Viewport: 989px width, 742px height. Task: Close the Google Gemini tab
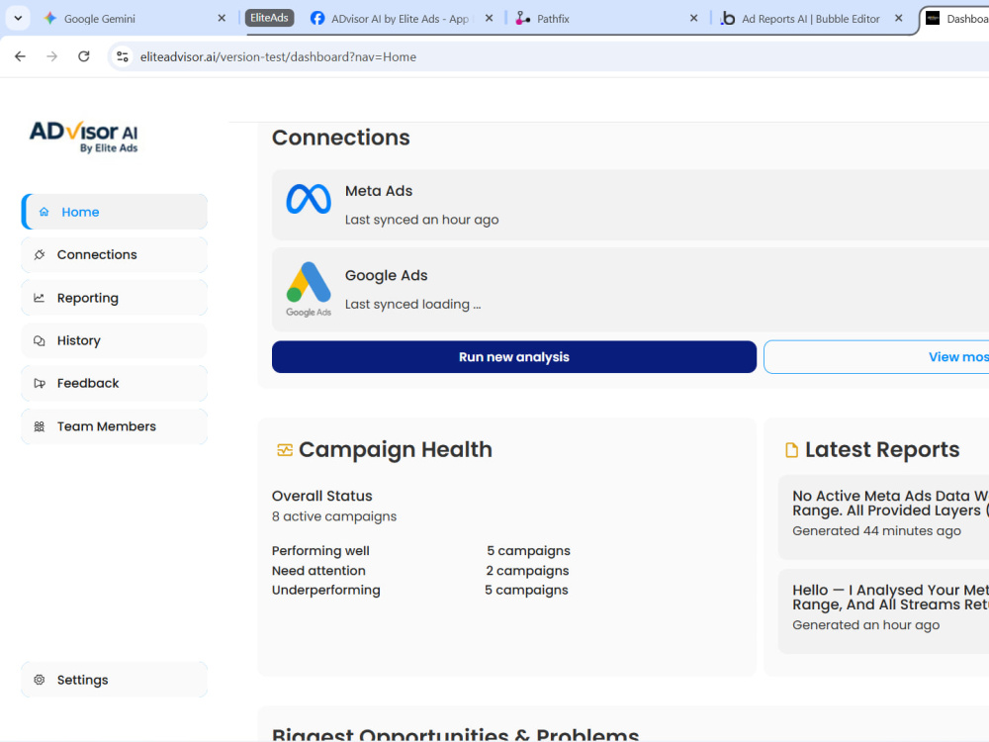[x=222, y=18]
